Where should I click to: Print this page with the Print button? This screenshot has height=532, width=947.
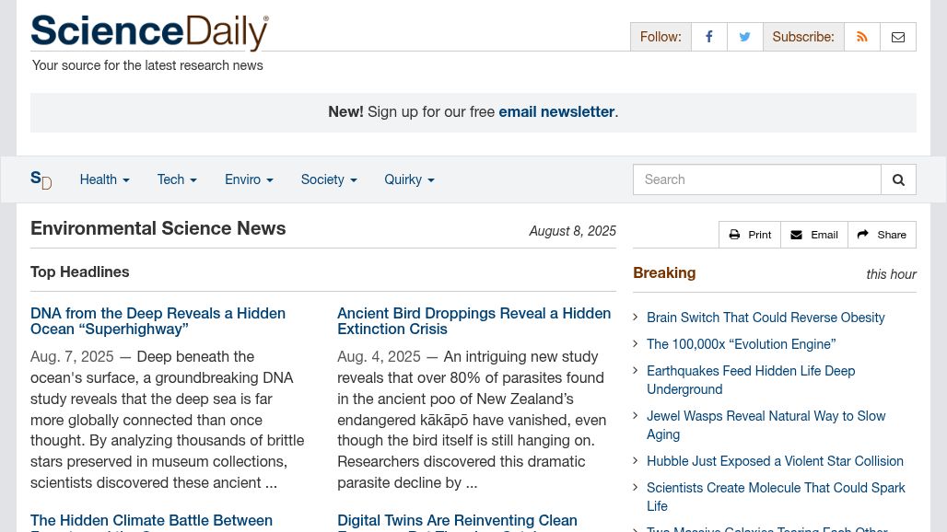750,235
